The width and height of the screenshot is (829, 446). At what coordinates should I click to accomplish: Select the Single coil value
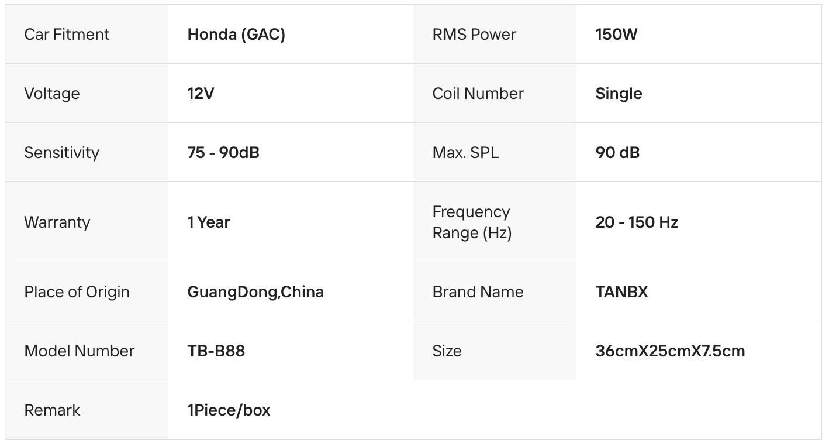click(619, 94)
